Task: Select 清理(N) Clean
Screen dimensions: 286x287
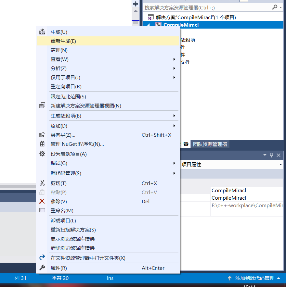Action: 108,50
